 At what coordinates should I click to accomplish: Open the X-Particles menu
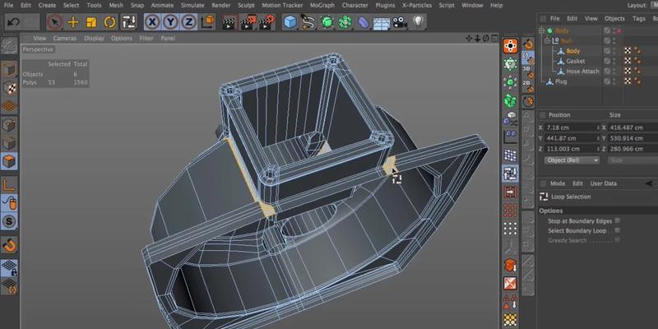pyautogui.click(x=417, y=6)
